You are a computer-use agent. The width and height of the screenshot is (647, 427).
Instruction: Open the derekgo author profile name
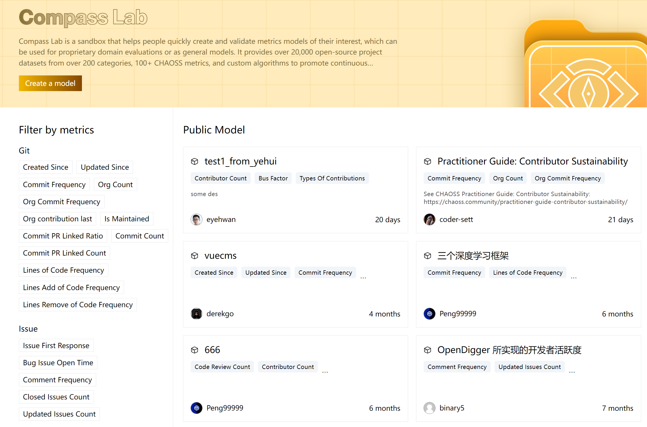(x=220, y=314)
